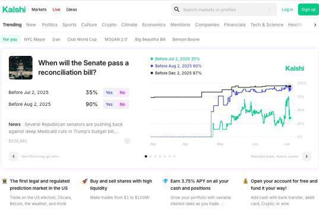
Task: Select No for Before Aug 2, 2025
Action: point(122,104)
